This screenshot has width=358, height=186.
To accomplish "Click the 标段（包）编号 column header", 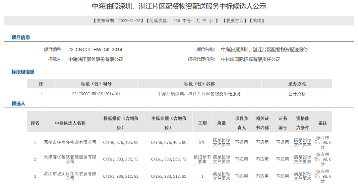I will coord(96,84).
